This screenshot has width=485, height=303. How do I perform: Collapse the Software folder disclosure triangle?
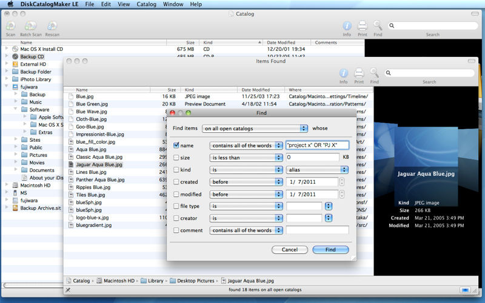(x=16, y=109)
